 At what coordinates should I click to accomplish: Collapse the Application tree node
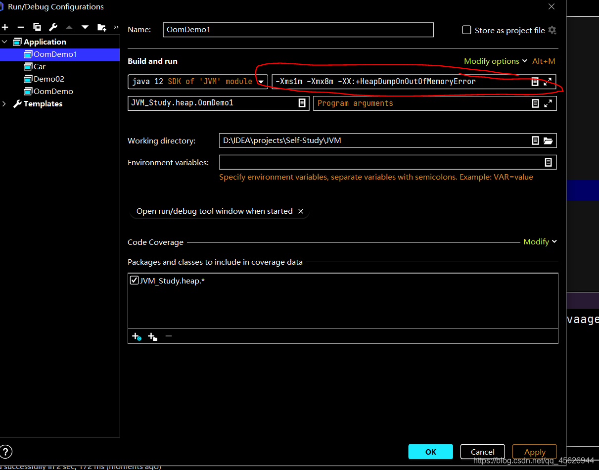(4, 42)
